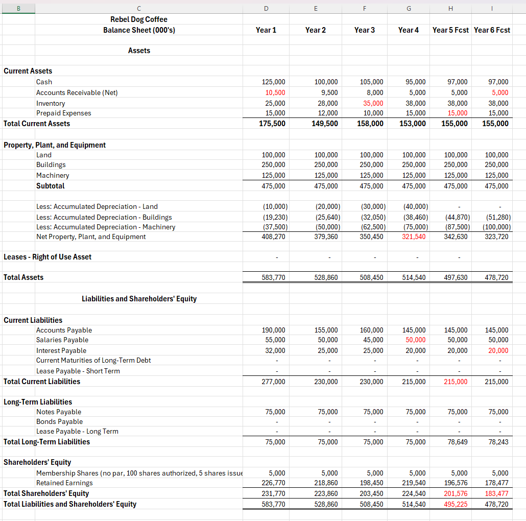Select the 'Year 4' heading cell
526x521 pixels.
click(x=409, y=30)
